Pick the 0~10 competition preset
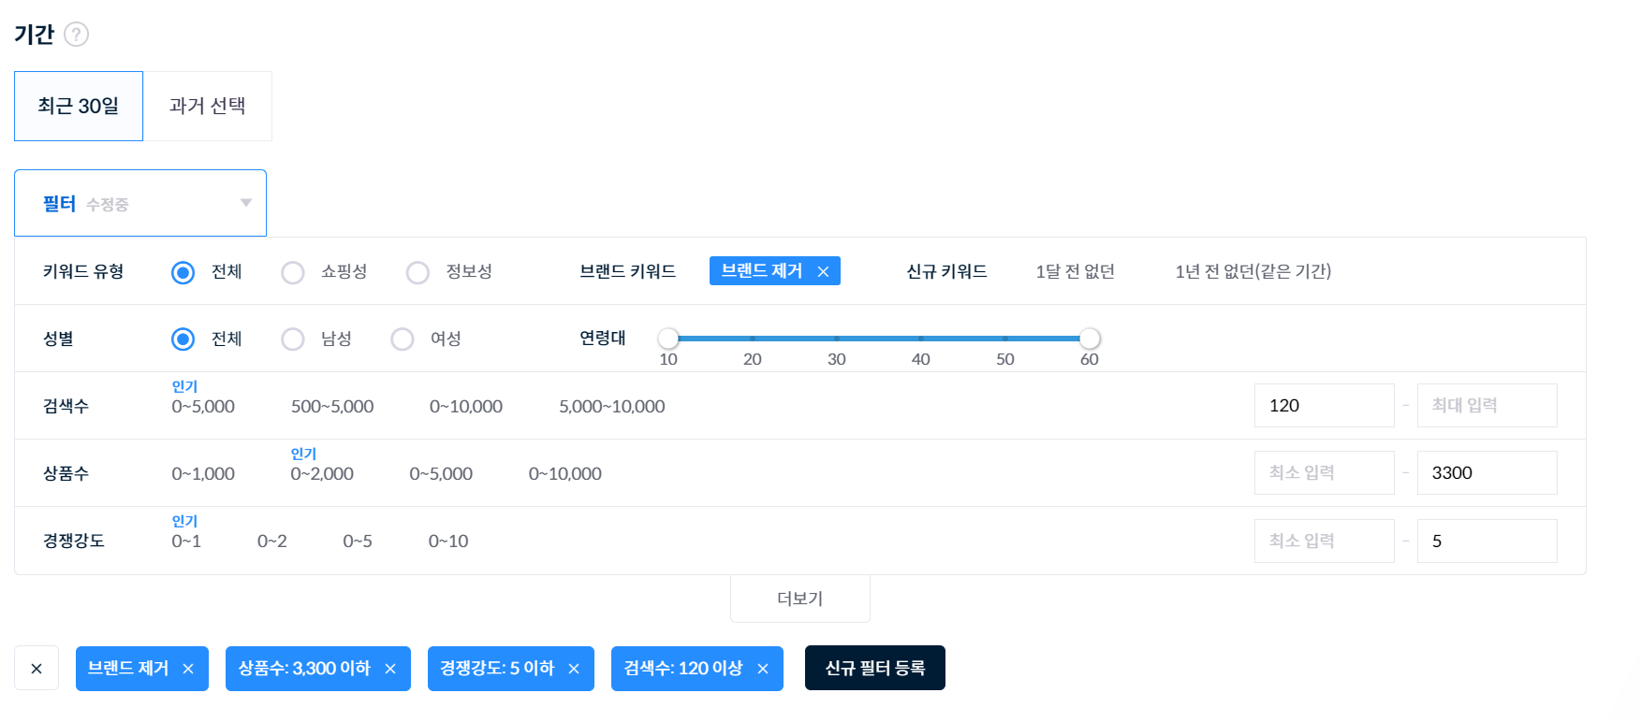This screenshot has width=1641, height=722. coord(448,541)
